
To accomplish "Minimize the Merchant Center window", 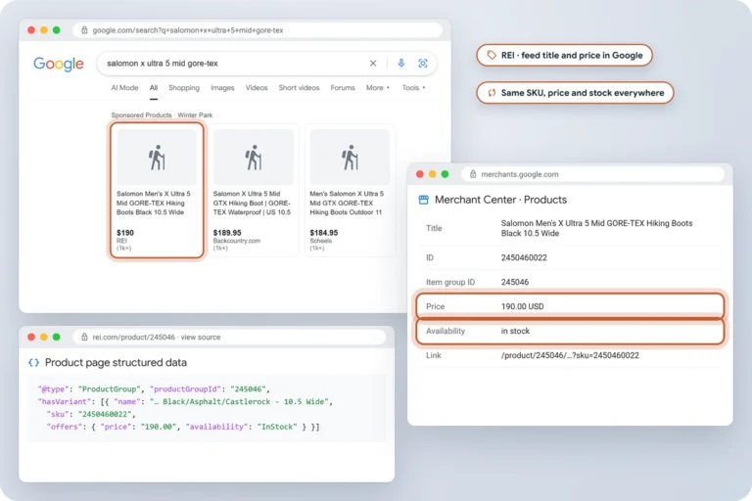I will (432, 174).
